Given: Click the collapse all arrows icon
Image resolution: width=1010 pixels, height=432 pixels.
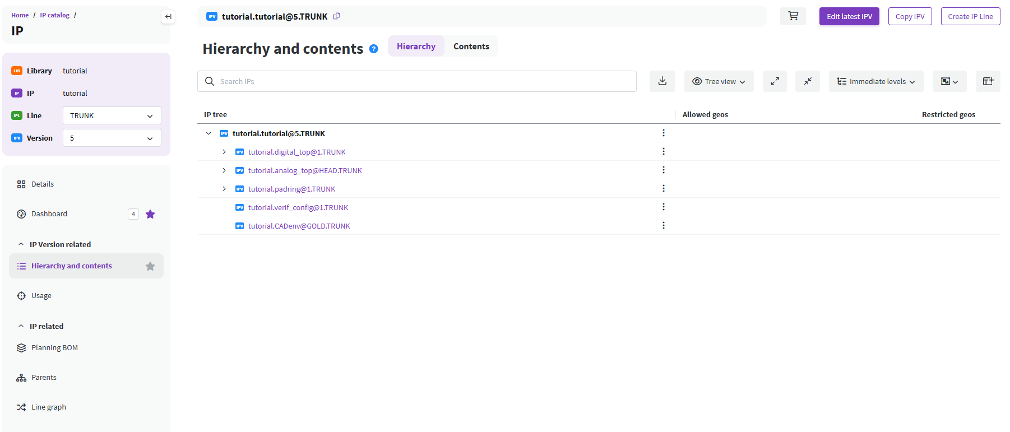Looking at the screenshot, I should coord(807,81).
